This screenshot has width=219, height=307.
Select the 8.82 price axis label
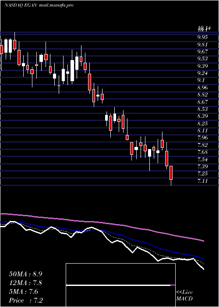click(x=203, y=95)
